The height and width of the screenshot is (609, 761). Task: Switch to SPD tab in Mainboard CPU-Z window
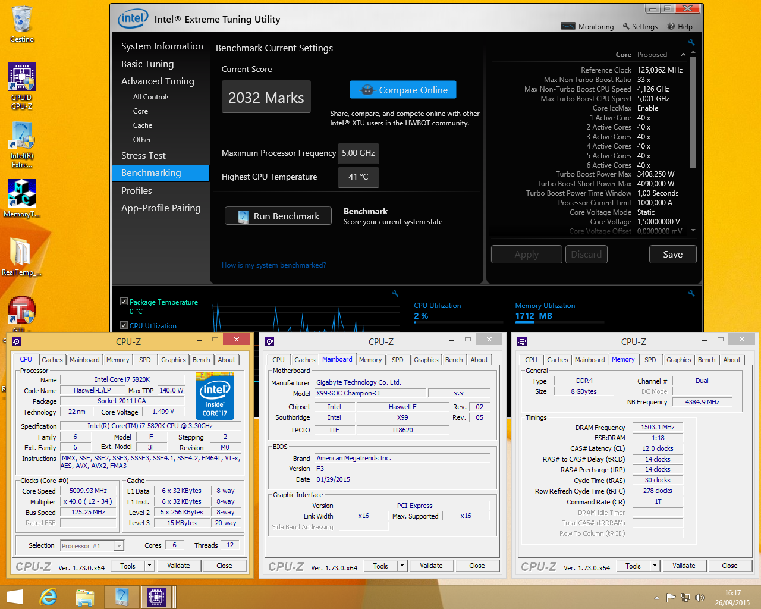(398, 360)
